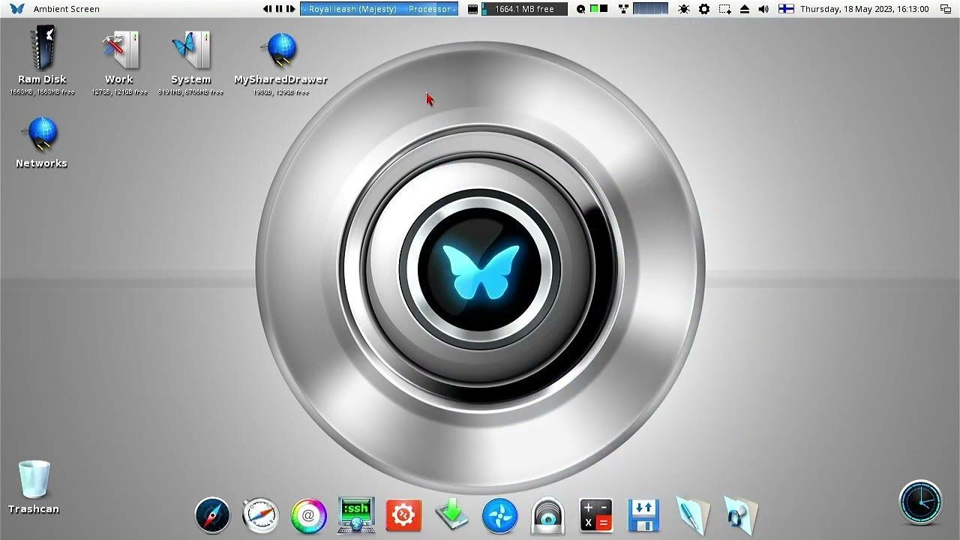Click the green download arrow dock icon

(452, 515)
